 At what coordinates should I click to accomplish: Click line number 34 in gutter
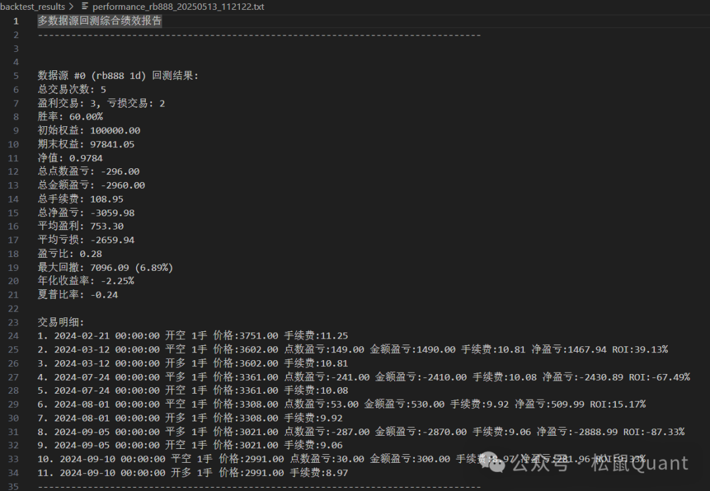[x=14, y=473]
